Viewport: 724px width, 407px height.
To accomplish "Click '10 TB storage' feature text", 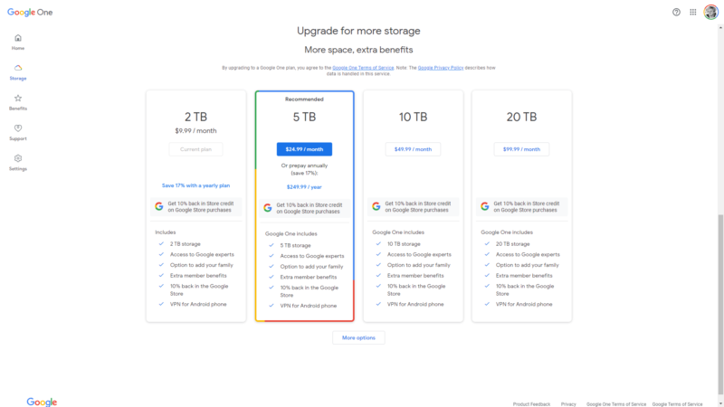I will tap(404, 243).
